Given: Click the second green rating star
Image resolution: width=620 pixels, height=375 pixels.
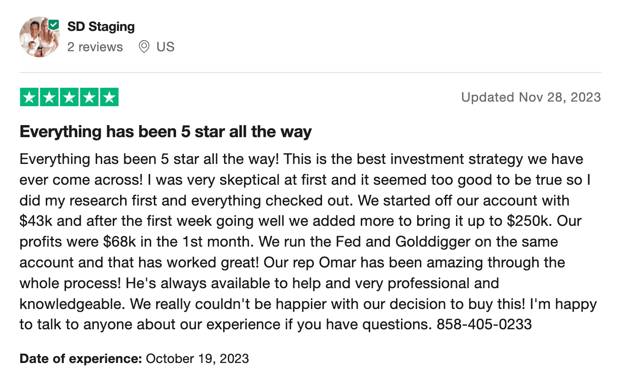Looking at the screenshot, I should 49,97.
